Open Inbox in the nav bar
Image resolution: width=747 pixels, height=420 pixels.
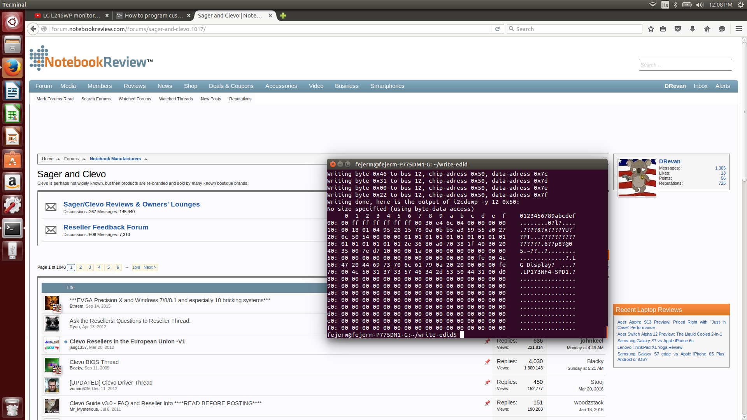click(x=700, y=86)
